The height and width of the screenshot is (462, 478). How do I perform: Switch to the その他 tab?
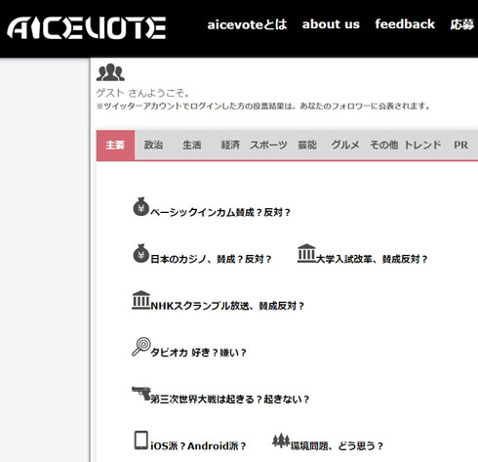(383, 145)
